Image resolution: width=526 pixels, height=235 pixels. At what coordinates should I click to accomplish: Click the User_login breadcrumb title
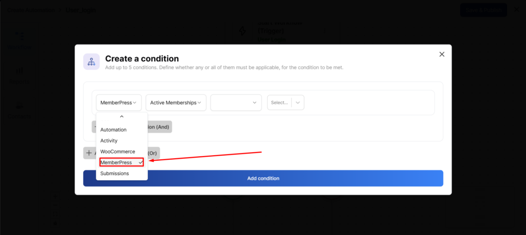click(x=81, y=10)
